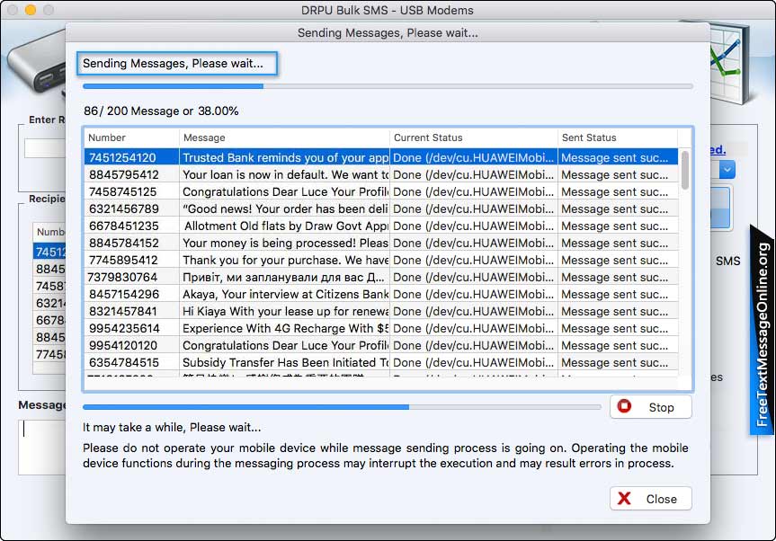The width and height of the screenshot is (776, 541).
Task: Select row with number 6354784515
Action: [381, 362]
